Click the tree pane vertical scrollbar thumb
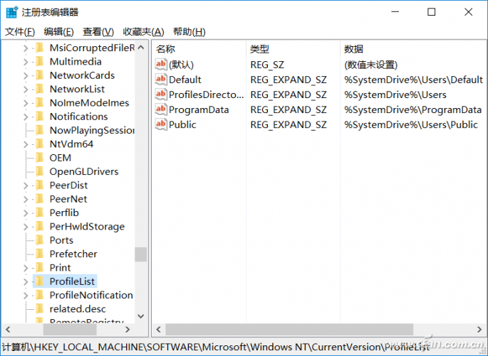The image size is (488, 356). (x=141, y=254)
